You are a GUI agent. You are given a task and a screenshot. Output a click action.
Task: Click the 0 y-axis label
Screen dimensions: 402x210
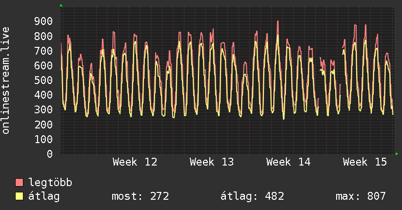tap(50, 154)
